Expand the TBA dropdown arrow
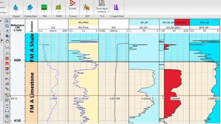 pyautogui.click(x=44, y=12)
